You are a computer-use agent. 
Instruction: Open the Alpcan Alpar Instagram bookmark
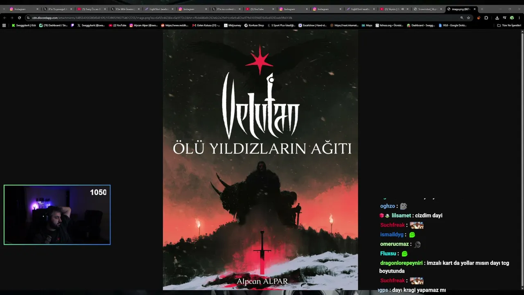pyautogui.click(x=143, y=25)
